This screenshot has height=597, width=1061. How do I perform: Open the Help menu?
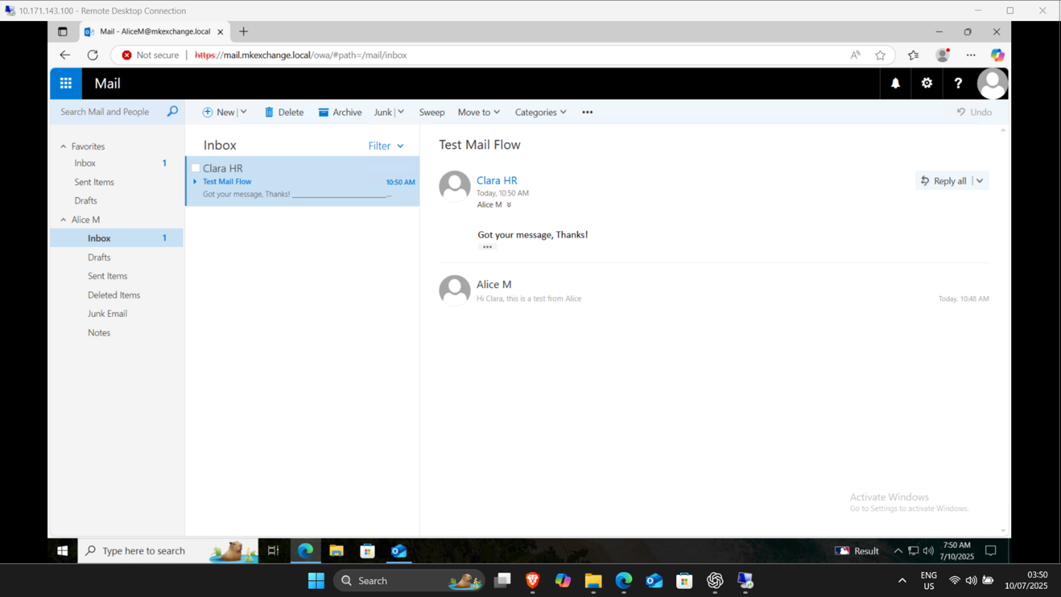click(958, 83)
